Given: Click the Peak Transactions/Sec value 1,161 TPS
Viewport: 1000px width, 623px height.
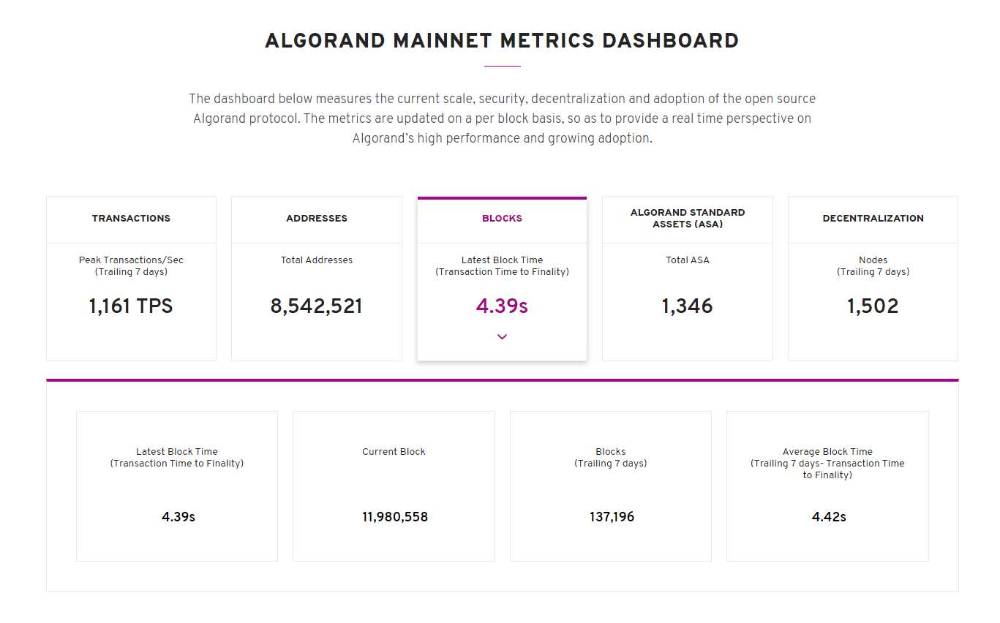Looking at the screenshot, I should click(131, 306).
